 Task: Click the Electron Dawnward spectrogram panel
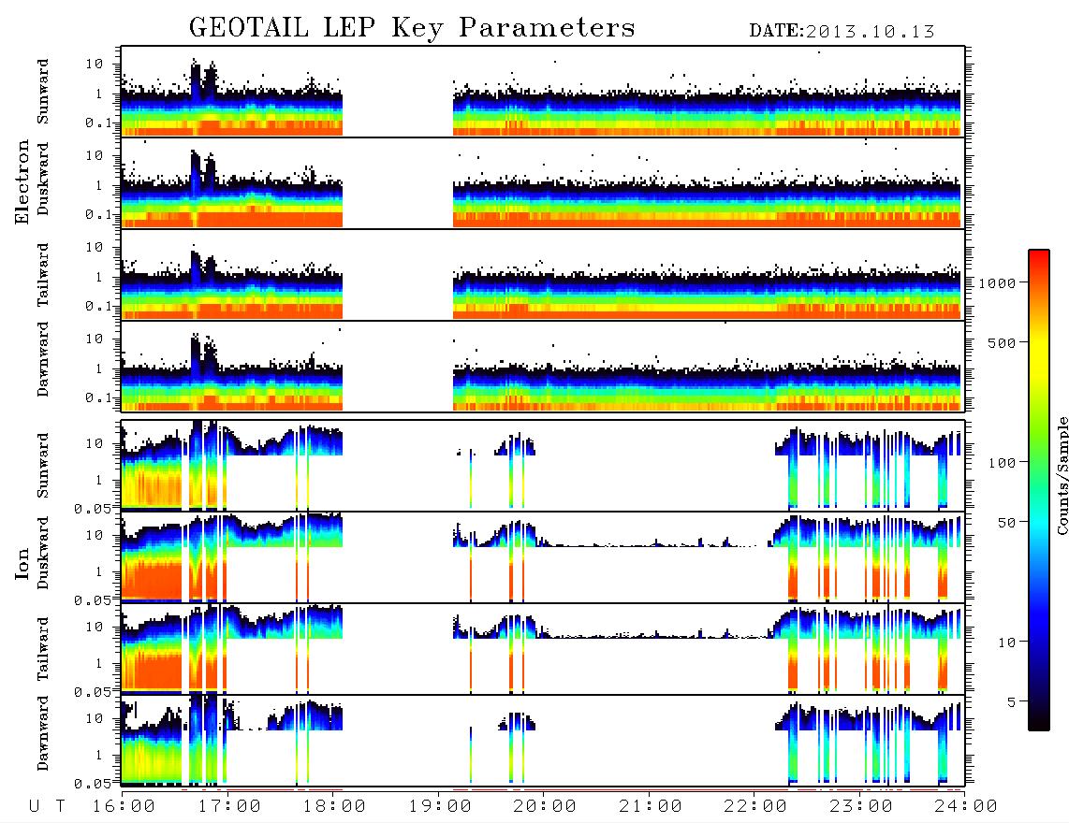[x=543, y=366]
